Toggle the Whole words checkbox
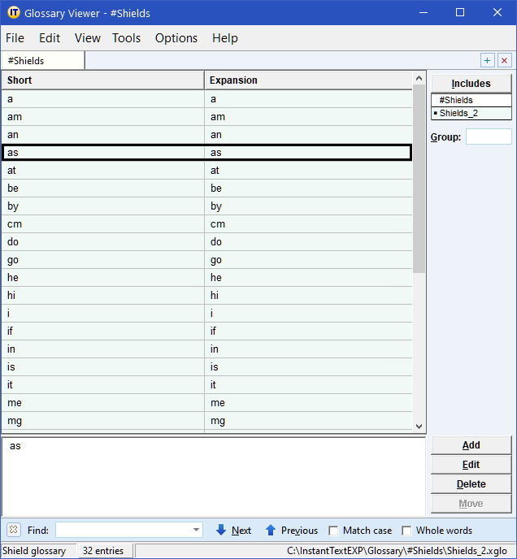 click(x=406, y=531)
